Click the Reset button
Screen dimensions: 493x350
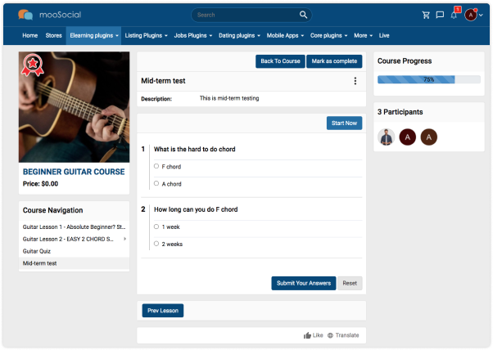pyautogui.click(x=350, y=283)
